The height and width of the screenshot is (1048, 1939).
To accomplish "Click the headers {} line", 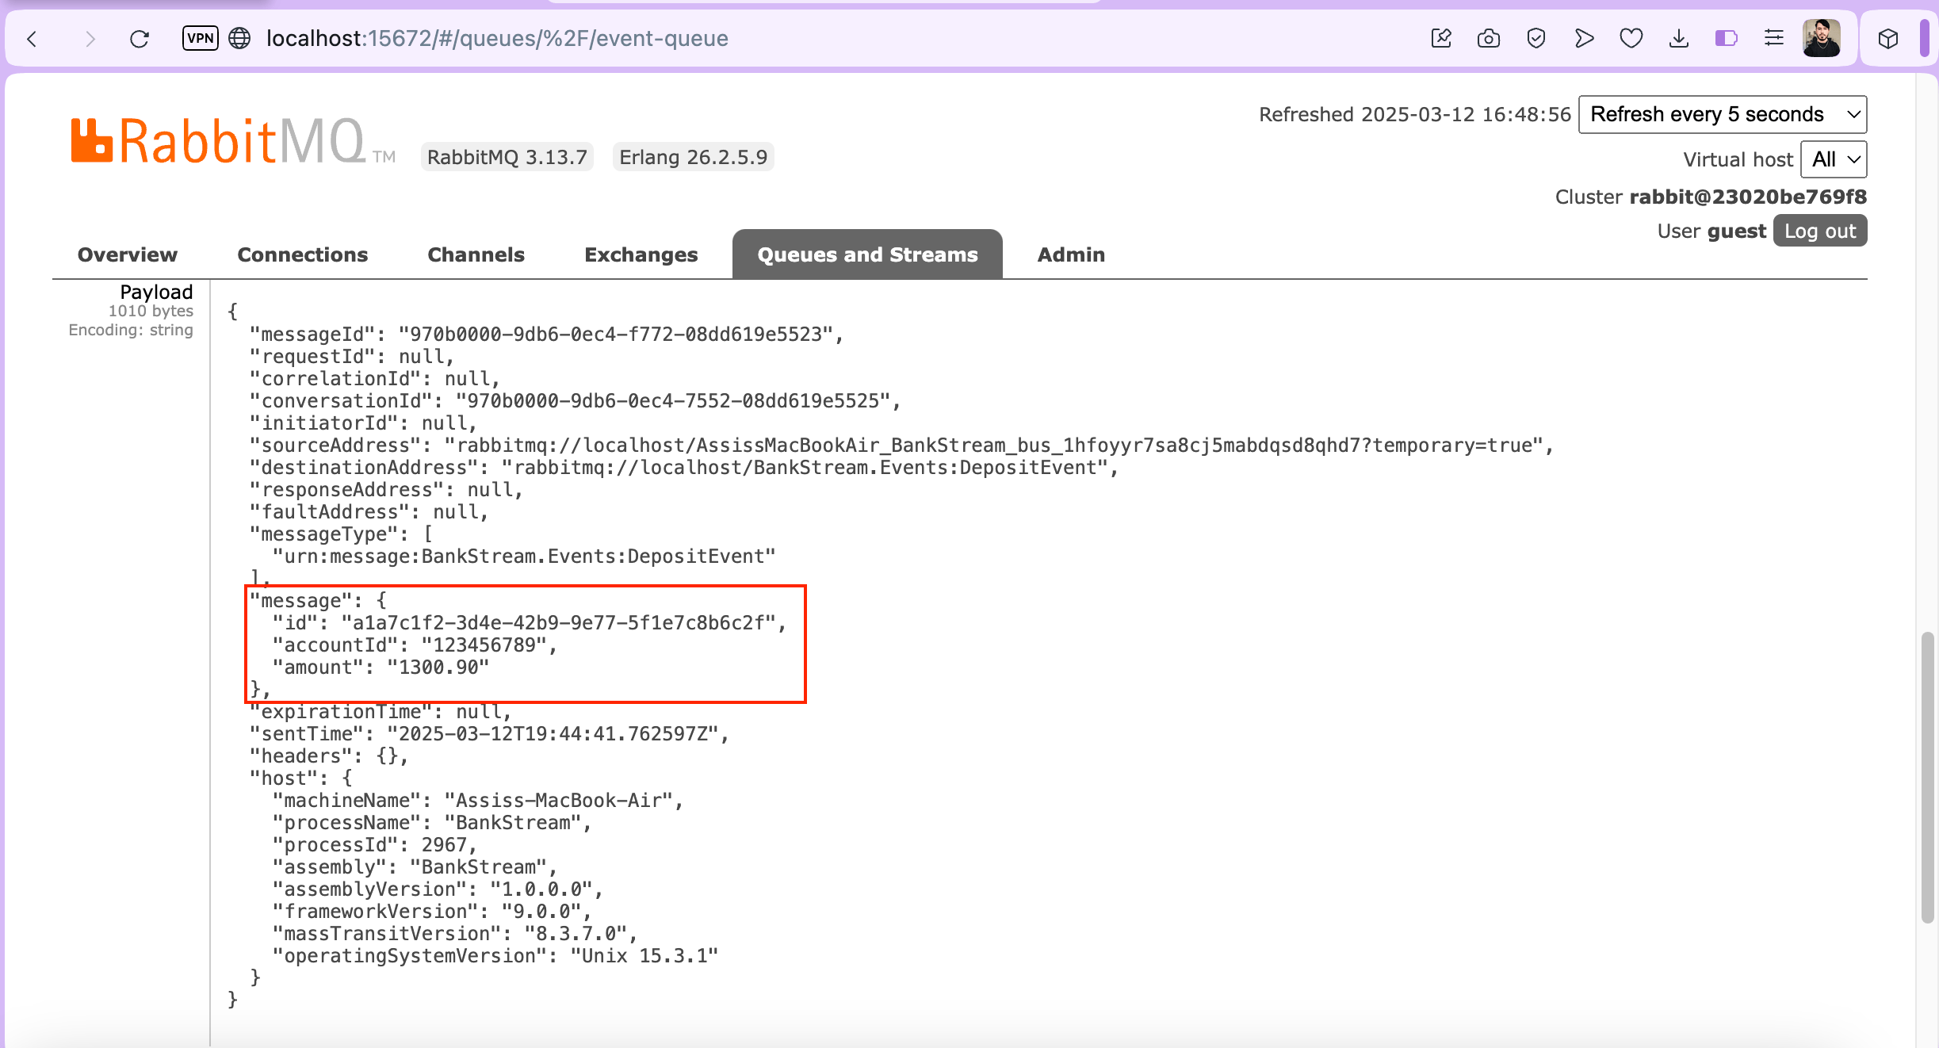I will click(x=330, y=756).
